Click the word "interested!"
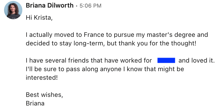This screenshot has height=110, width=224. [42, 77]
